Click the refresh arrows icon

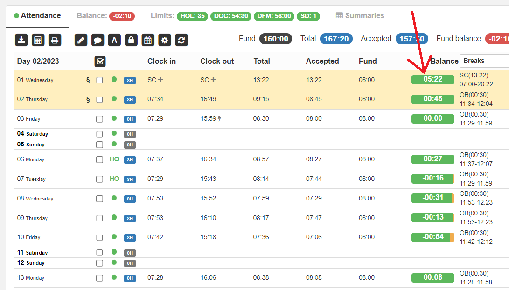(x=181, y=40)
